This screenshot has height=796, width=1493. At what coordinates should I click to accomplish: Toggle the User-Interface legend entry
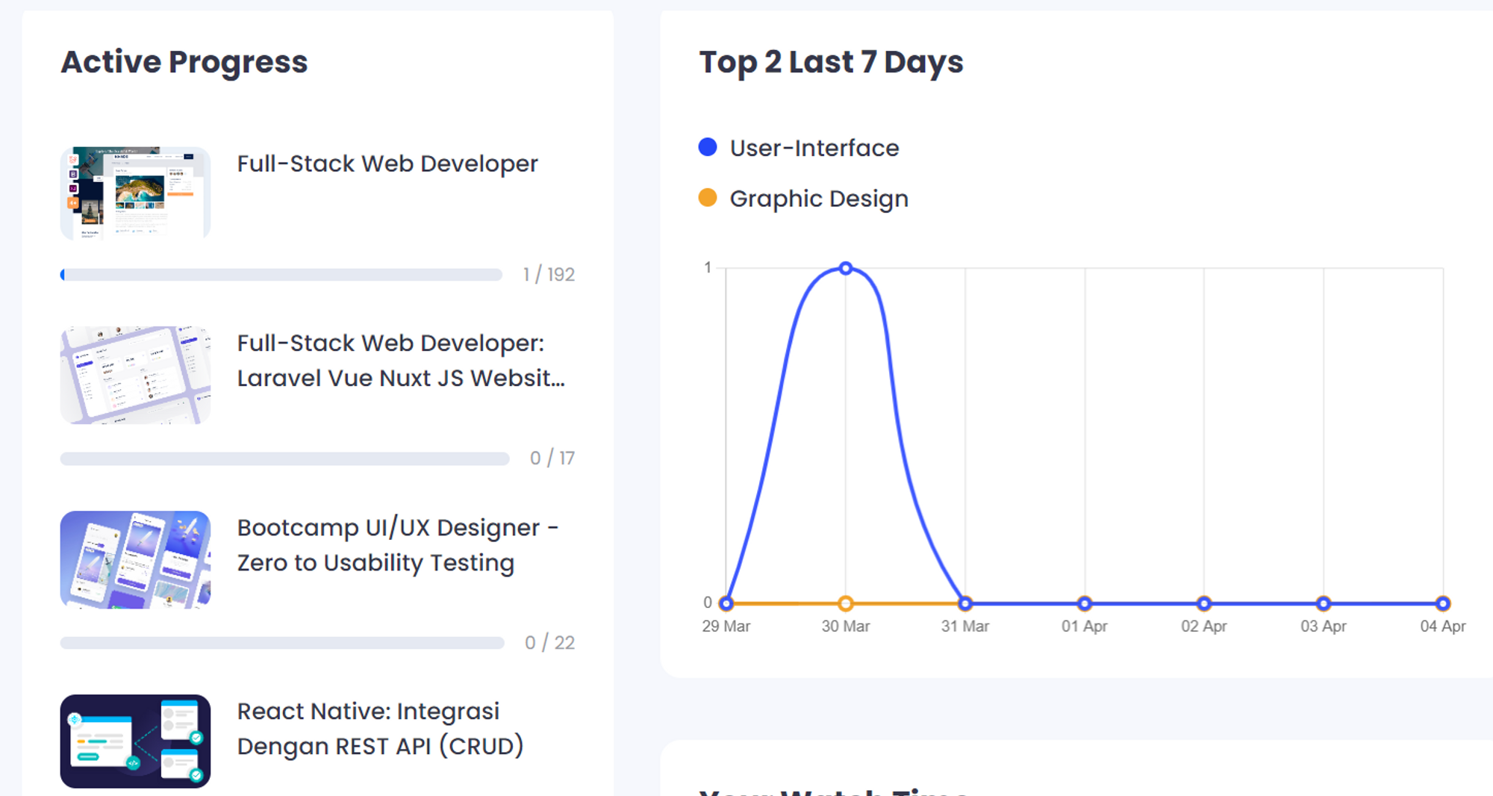(799, 148)
